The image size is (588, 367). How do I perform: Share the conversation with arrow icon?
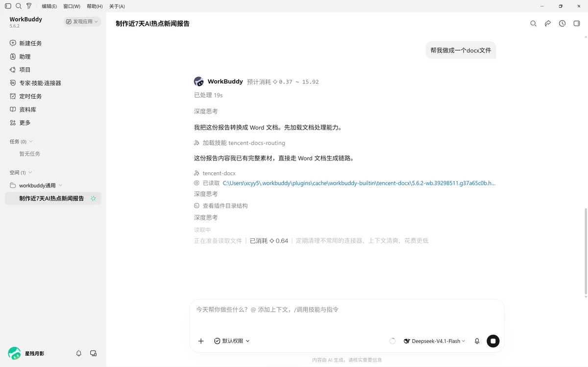point(548,23)
